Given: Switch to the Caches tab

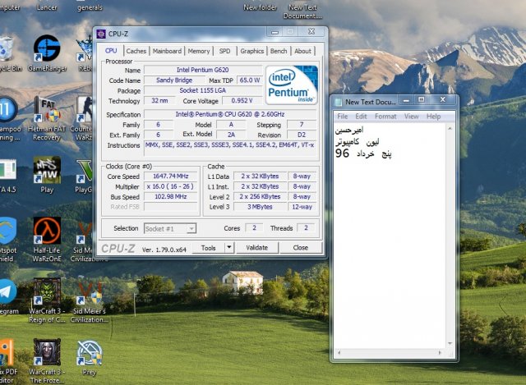Looking at the screenshot, I should point(136,51).
